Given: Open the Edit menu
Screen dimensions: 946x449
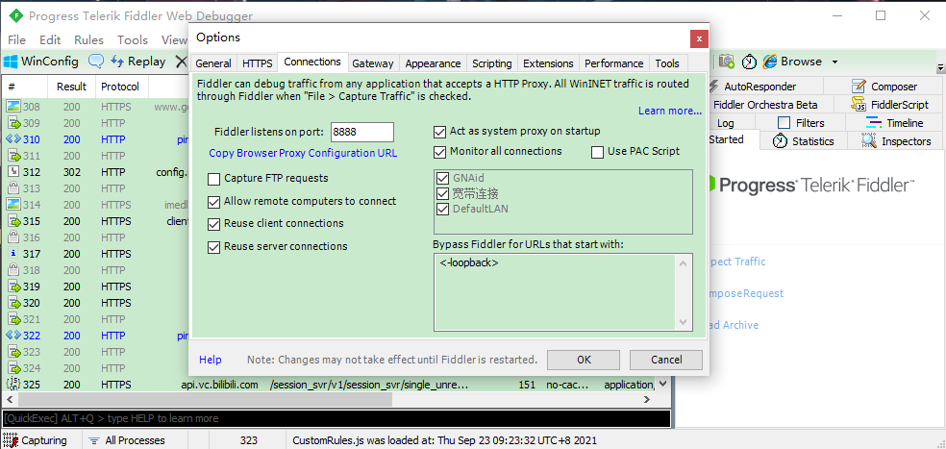Looking at the screenshot, I should [x=50, y=39].
